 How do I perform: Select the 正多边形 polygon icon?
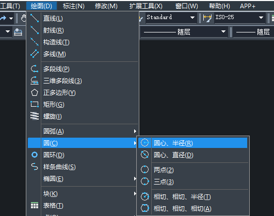click(x=35, y=93)
